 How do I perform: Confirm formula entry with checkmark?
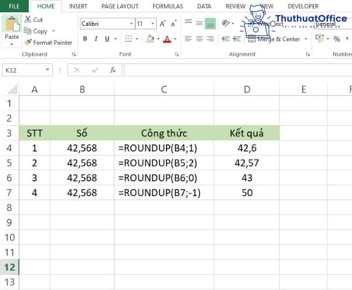coord(95,70)
